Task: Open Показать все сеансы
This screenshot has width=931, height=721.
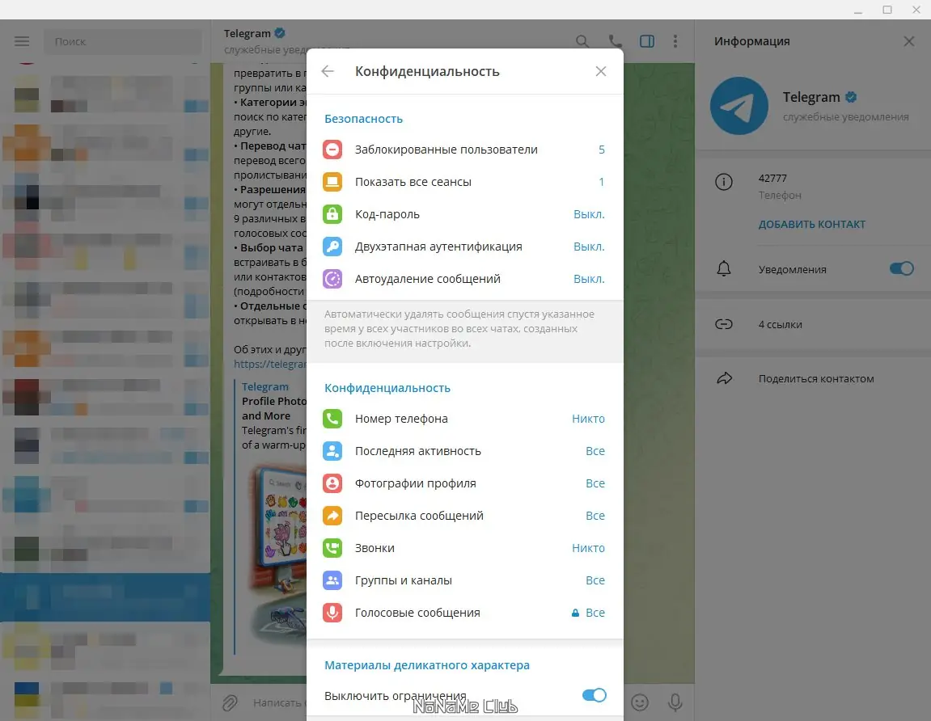Action: click(x=465, y=182)
